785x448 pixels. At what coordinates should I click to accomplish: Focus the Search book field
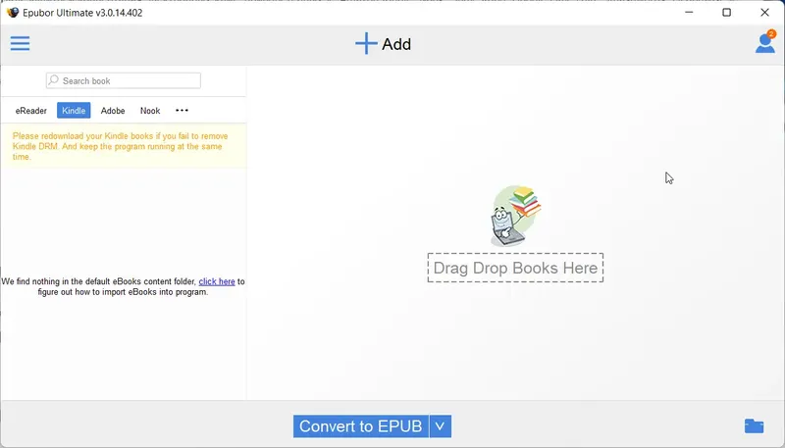coord(124,80)
